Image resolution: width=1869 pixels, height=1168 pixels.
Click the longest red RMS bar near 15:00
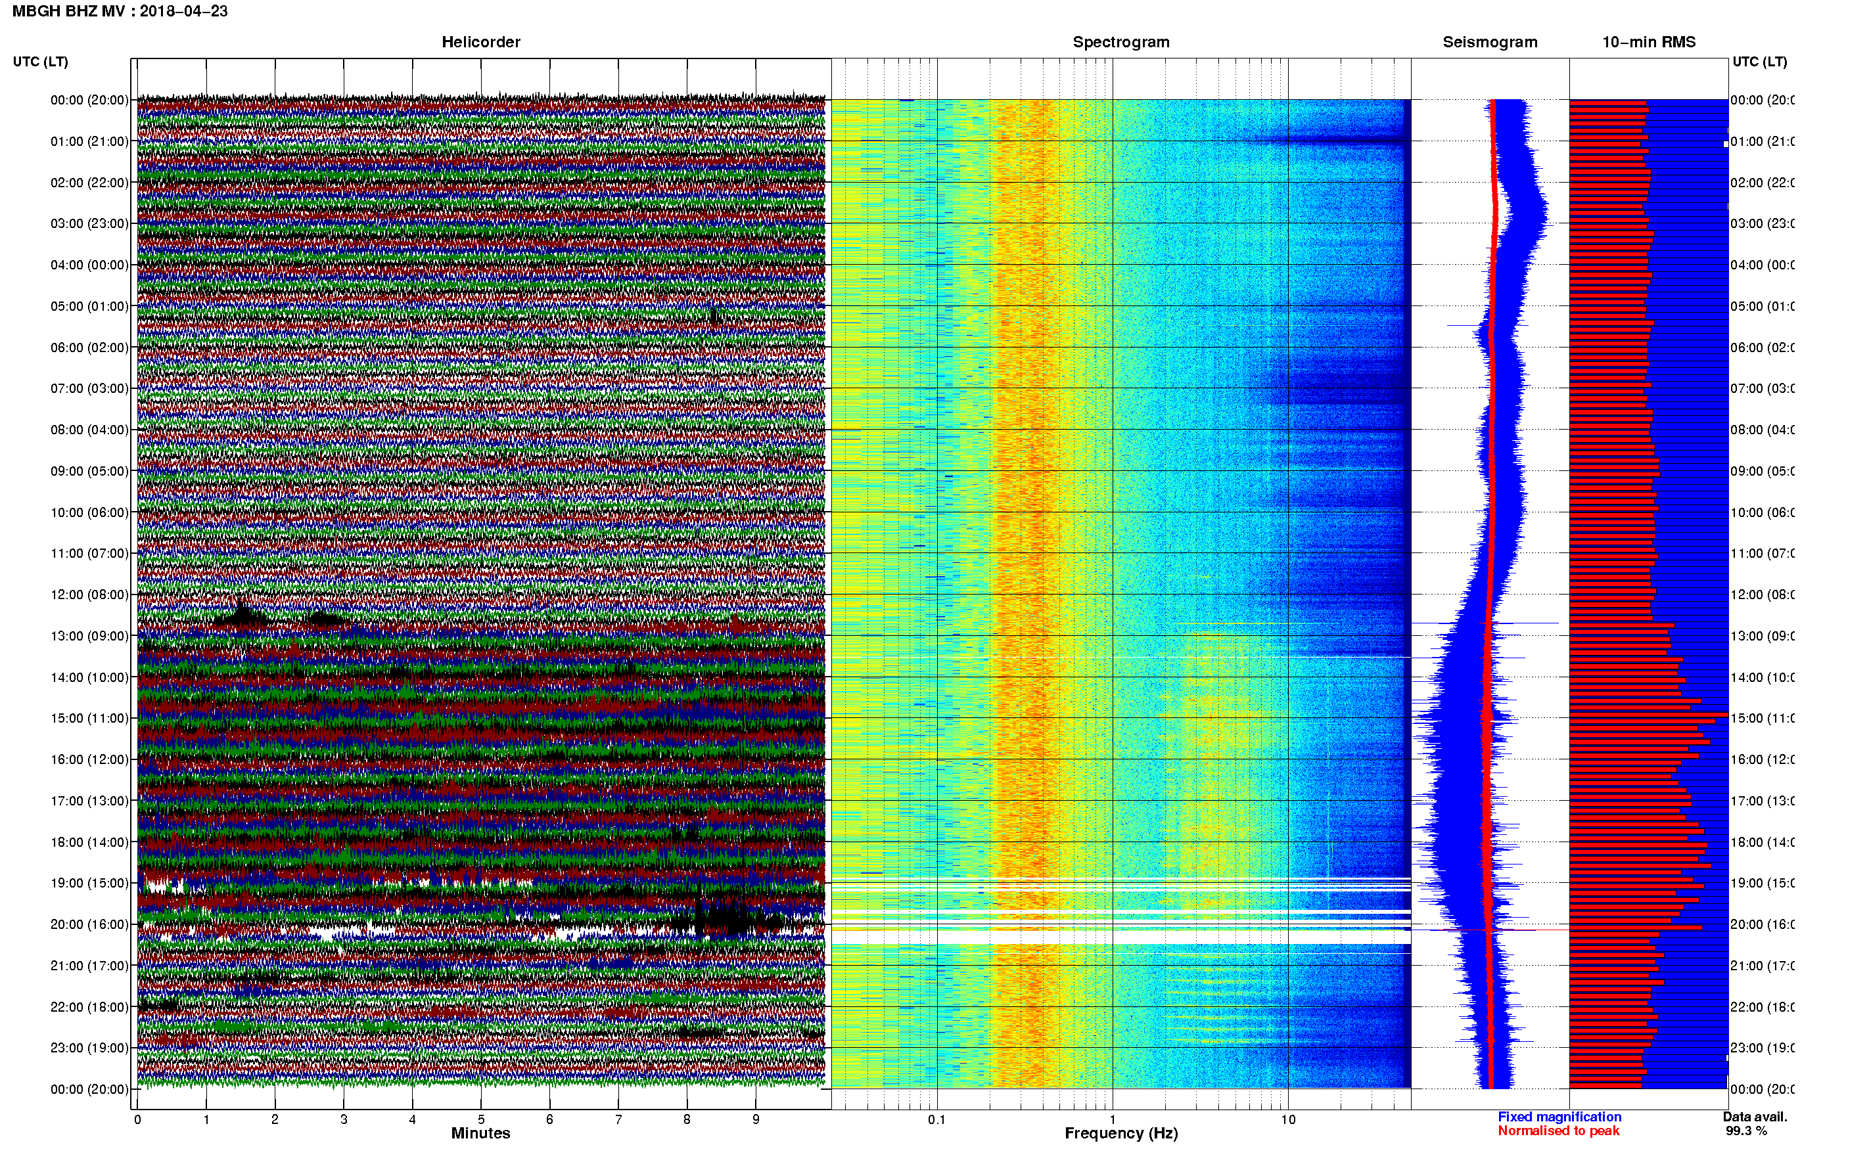click(x=1648, y=714)
